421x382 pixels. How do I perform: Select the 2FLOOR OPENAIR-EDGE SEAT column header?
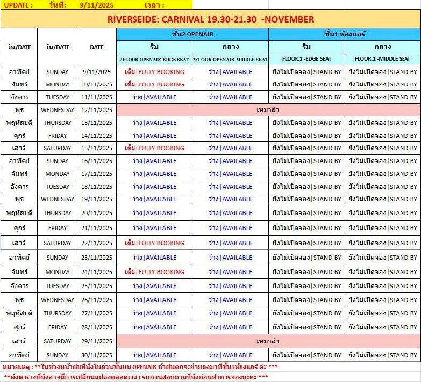[154, 59]
